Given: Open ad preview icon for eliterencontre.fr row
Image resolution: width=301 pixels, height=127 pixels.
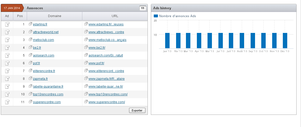Looking at the screenshot, I should coord(7,71).
